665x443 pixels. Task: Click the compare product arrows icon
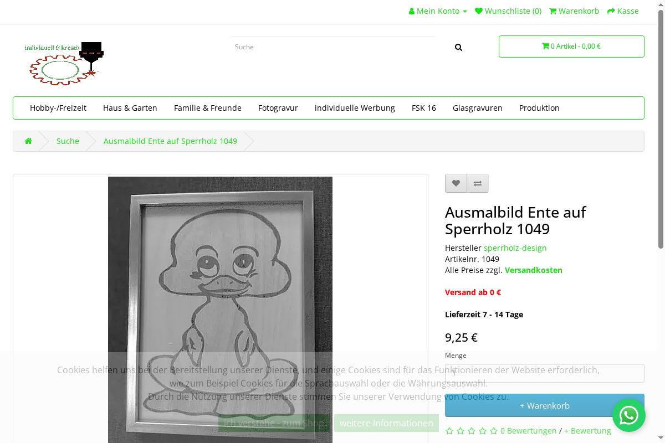478,183
